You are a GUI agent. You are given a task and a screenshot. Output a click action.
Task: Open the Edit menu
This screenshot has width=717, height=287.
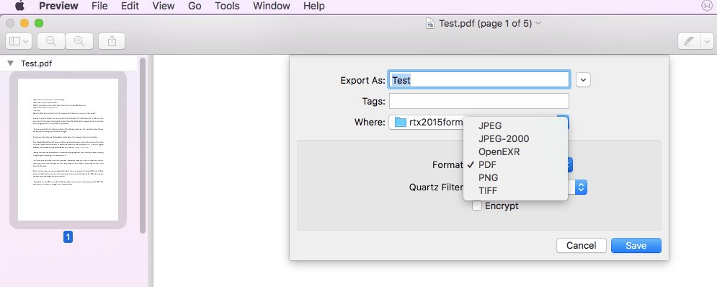click(130, 6)
